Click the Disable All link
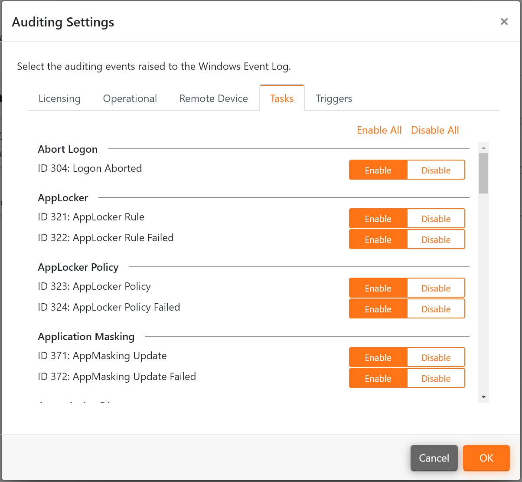This screenshot has height=482, width=522. [x=434, y=130]
